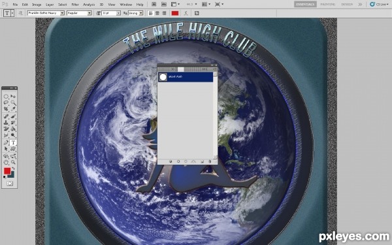
Task: Open the red text color swatch in options bar
Action: coord(175,13)
